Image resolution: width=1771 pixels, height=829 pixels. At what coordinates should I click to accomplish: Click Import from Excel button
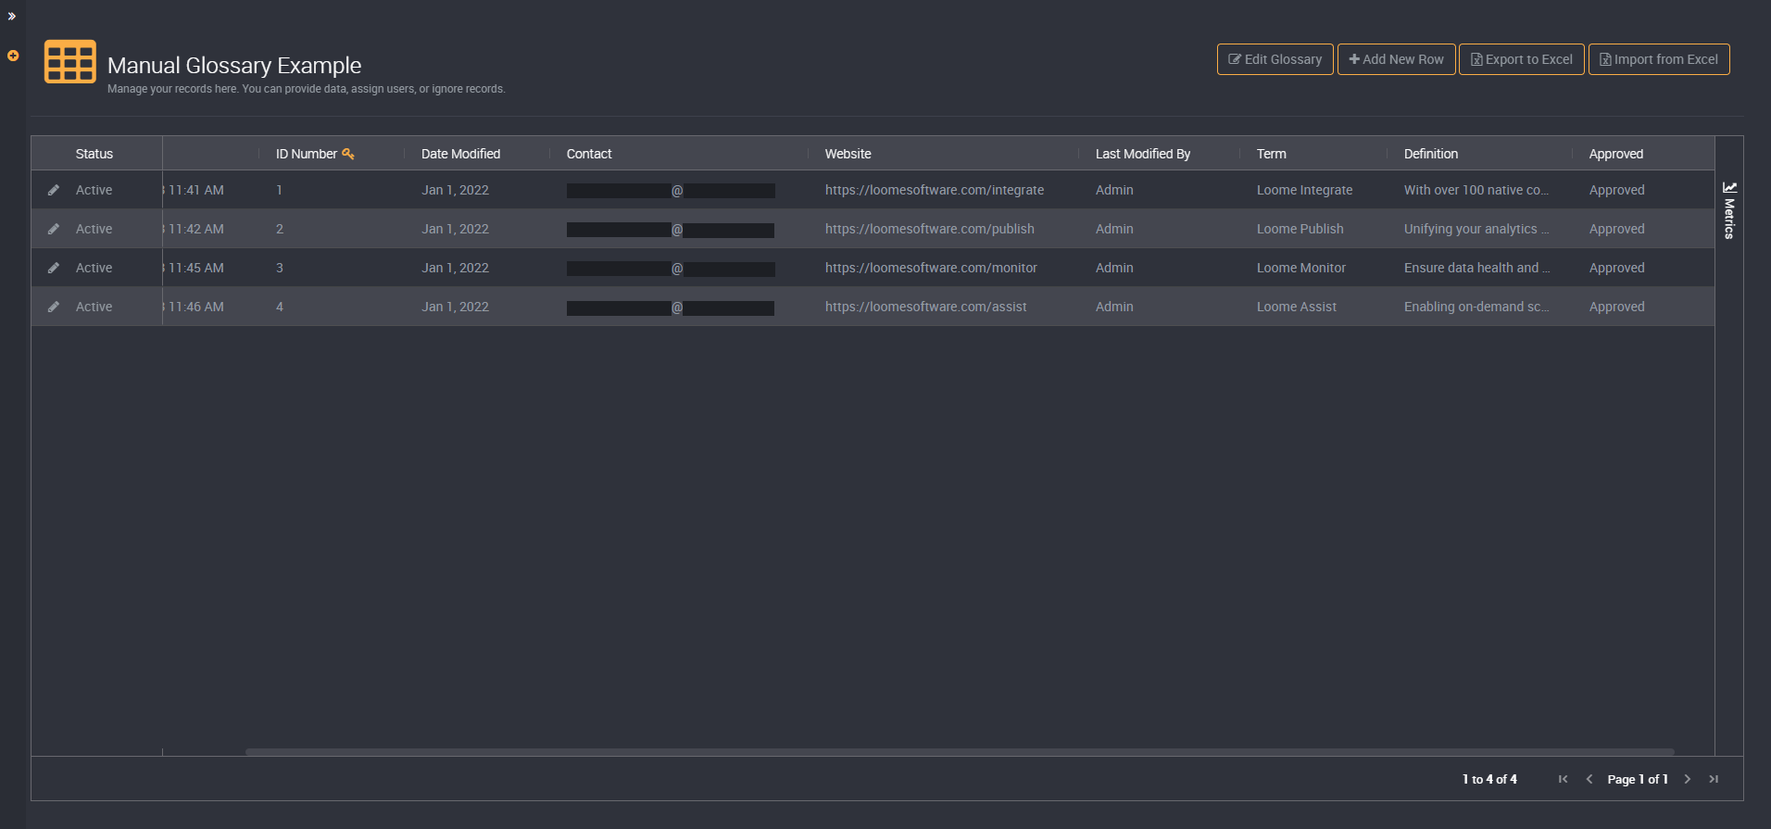click(x=1658, y=59)
